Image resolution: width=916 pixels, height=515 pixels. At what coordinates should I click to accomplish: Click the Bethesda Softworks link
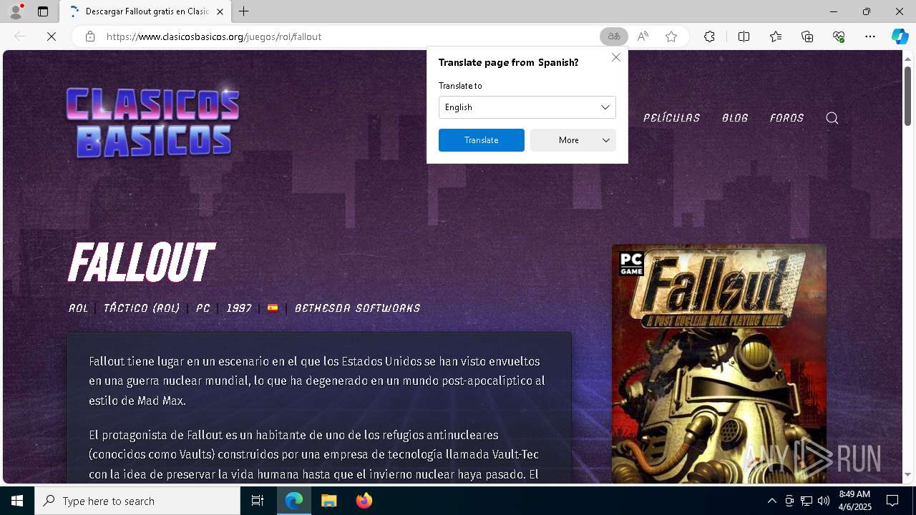coord(357,308)
